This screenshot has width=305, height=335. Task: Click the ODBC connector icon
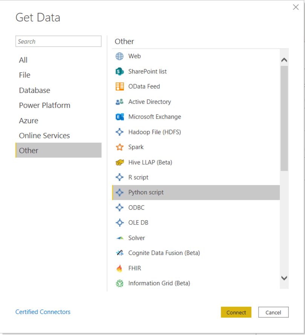(119, 207)
